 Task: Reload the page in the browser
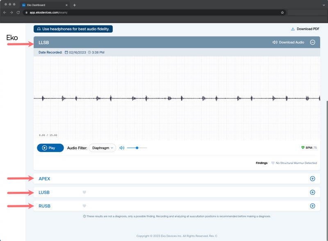(x=18, y=13)
